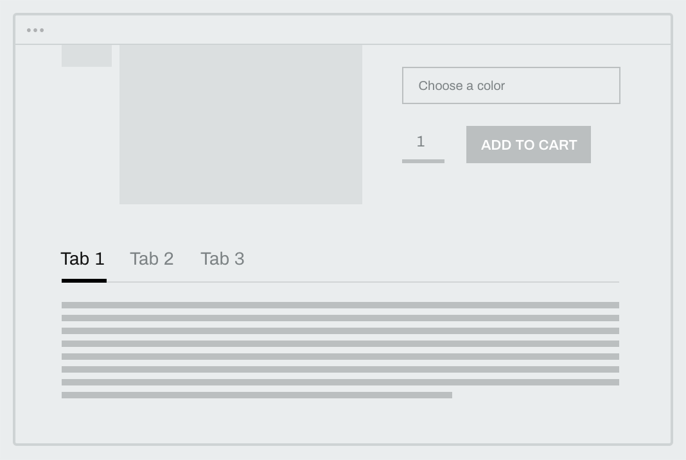The width and height of the screenshot is (686, 460).
Task: Select the active Tab 1
Action: point(83,259)
